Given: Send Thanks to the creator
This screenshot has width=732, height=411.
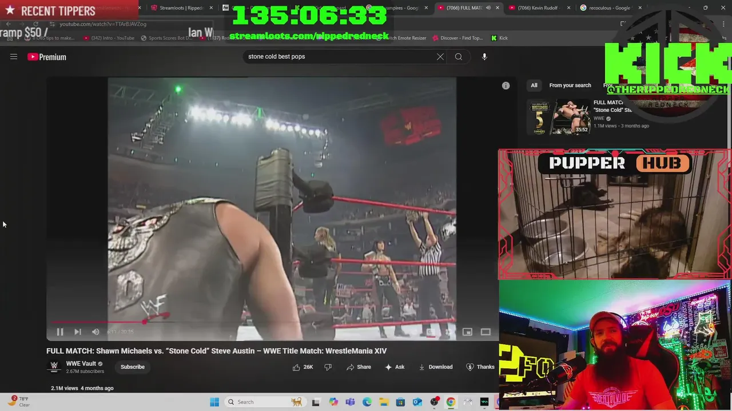Looking at the screenshot, I should [480, 367].
